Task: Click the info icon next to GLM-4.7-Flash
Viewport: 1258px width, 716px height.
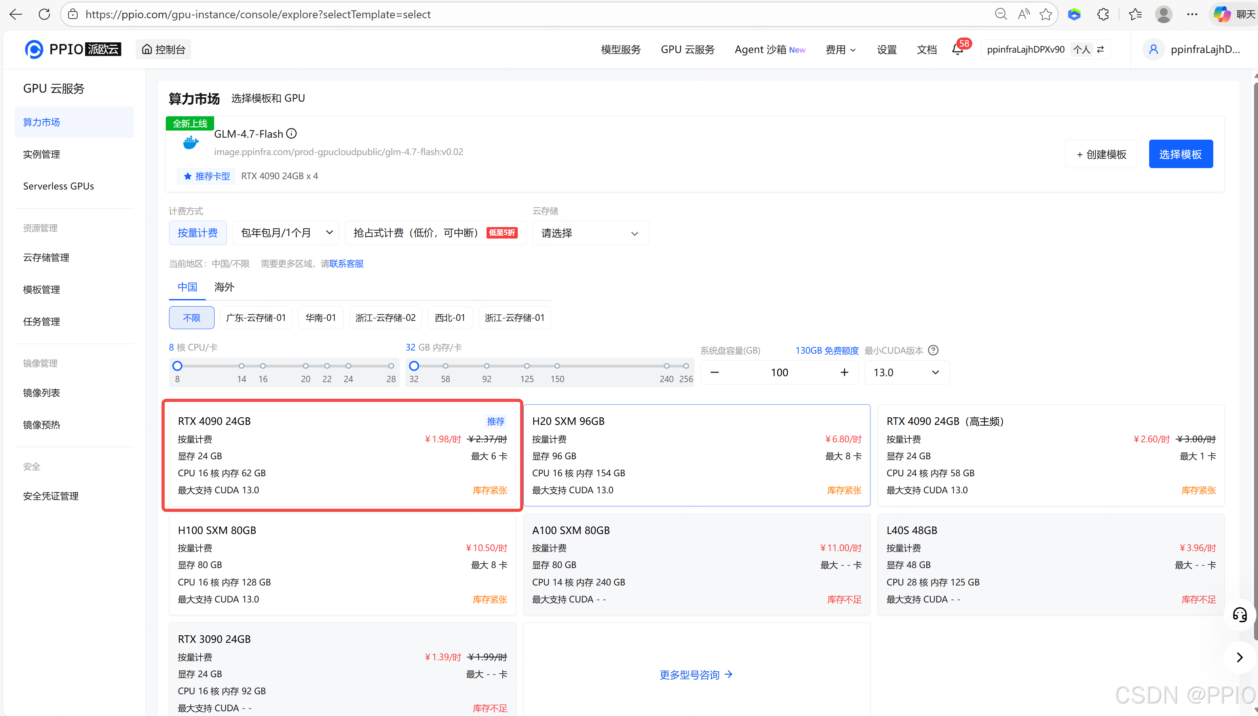Action: [291, 133]
